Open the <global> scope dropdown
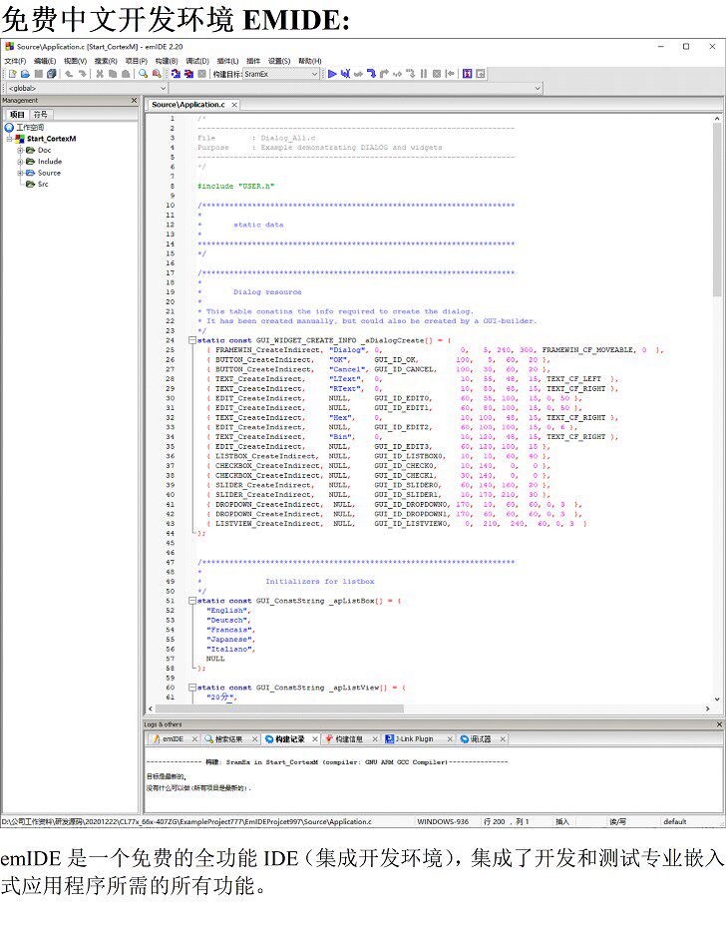Screen dimensions: 726x934 coord(164,88)
